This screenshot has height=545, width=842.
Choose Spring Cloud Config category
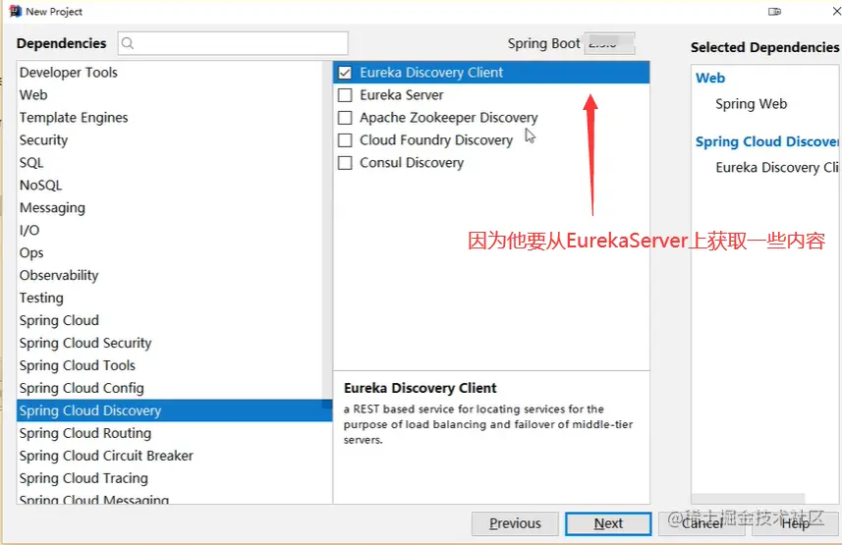169,388
